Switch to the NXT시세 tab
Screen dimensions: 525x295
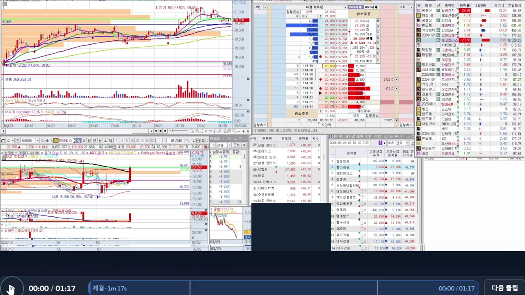(x=372, y=7)
